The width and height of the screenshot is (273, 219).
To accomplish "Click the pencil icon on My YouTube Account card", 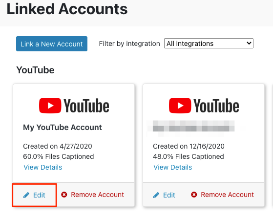I will 26,195.
